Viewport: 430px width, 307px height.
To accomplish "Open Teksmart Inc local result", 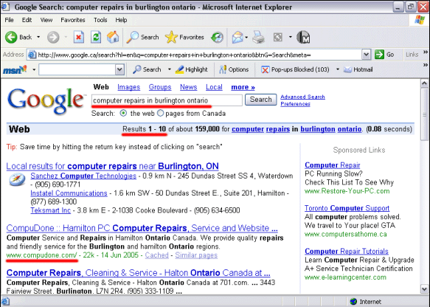I will click(x=50, y=210).
